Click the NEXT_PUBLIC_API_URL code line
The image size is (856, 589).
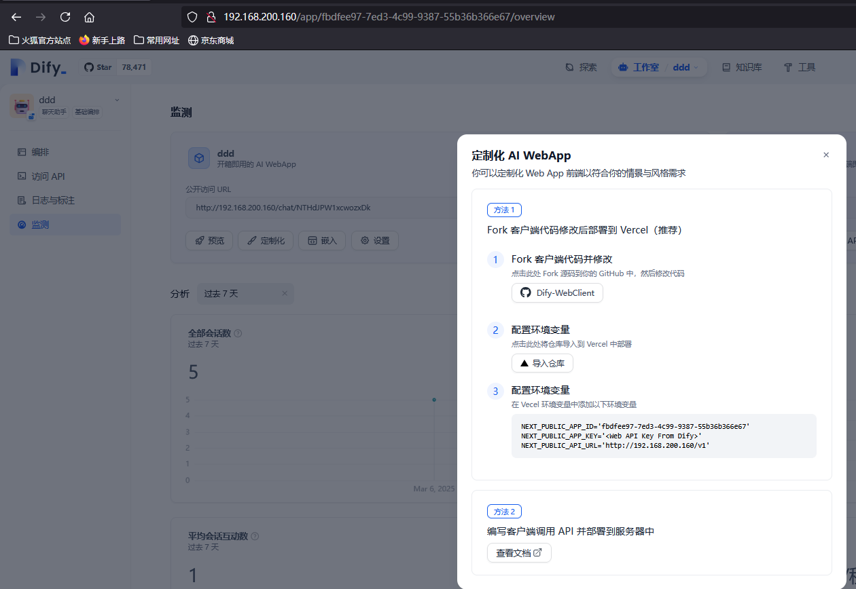click(x=615, y=445)
